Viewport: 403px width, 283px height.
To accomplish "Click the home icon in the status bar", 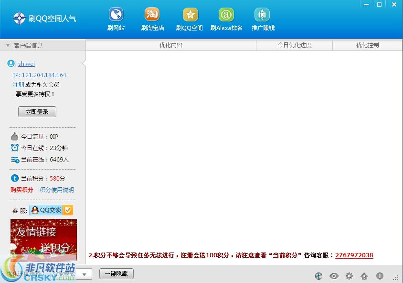I will click(364, 275).
